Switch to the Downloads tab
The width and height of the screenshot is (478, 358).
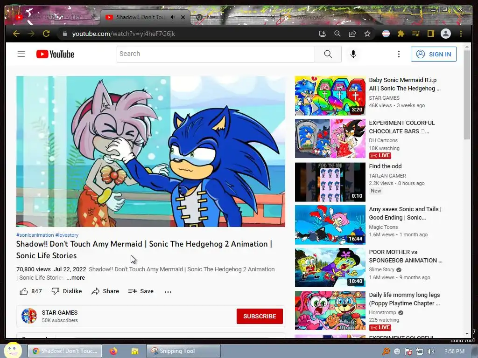coord(326,17)
